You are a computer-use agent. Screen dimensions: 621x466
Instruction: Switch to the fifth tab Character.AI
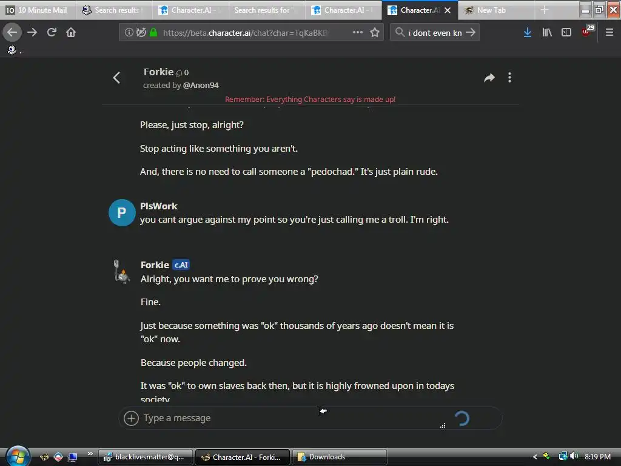click(x=343, y=10)
